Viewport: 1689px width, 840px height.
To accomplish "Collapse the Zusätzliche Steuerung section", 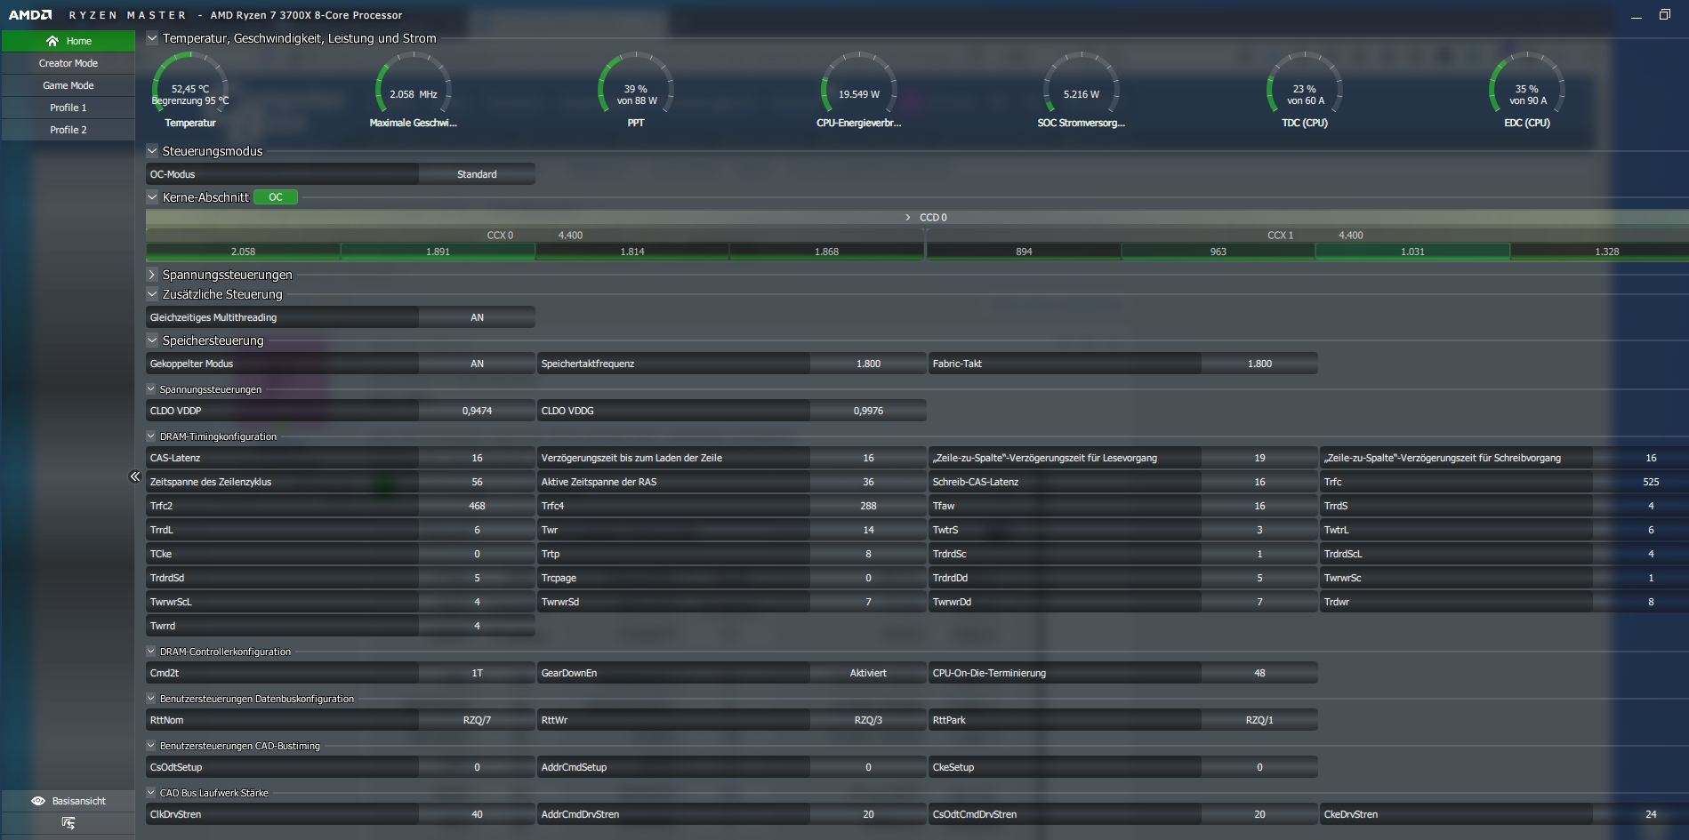I will (x=152, y=294).
